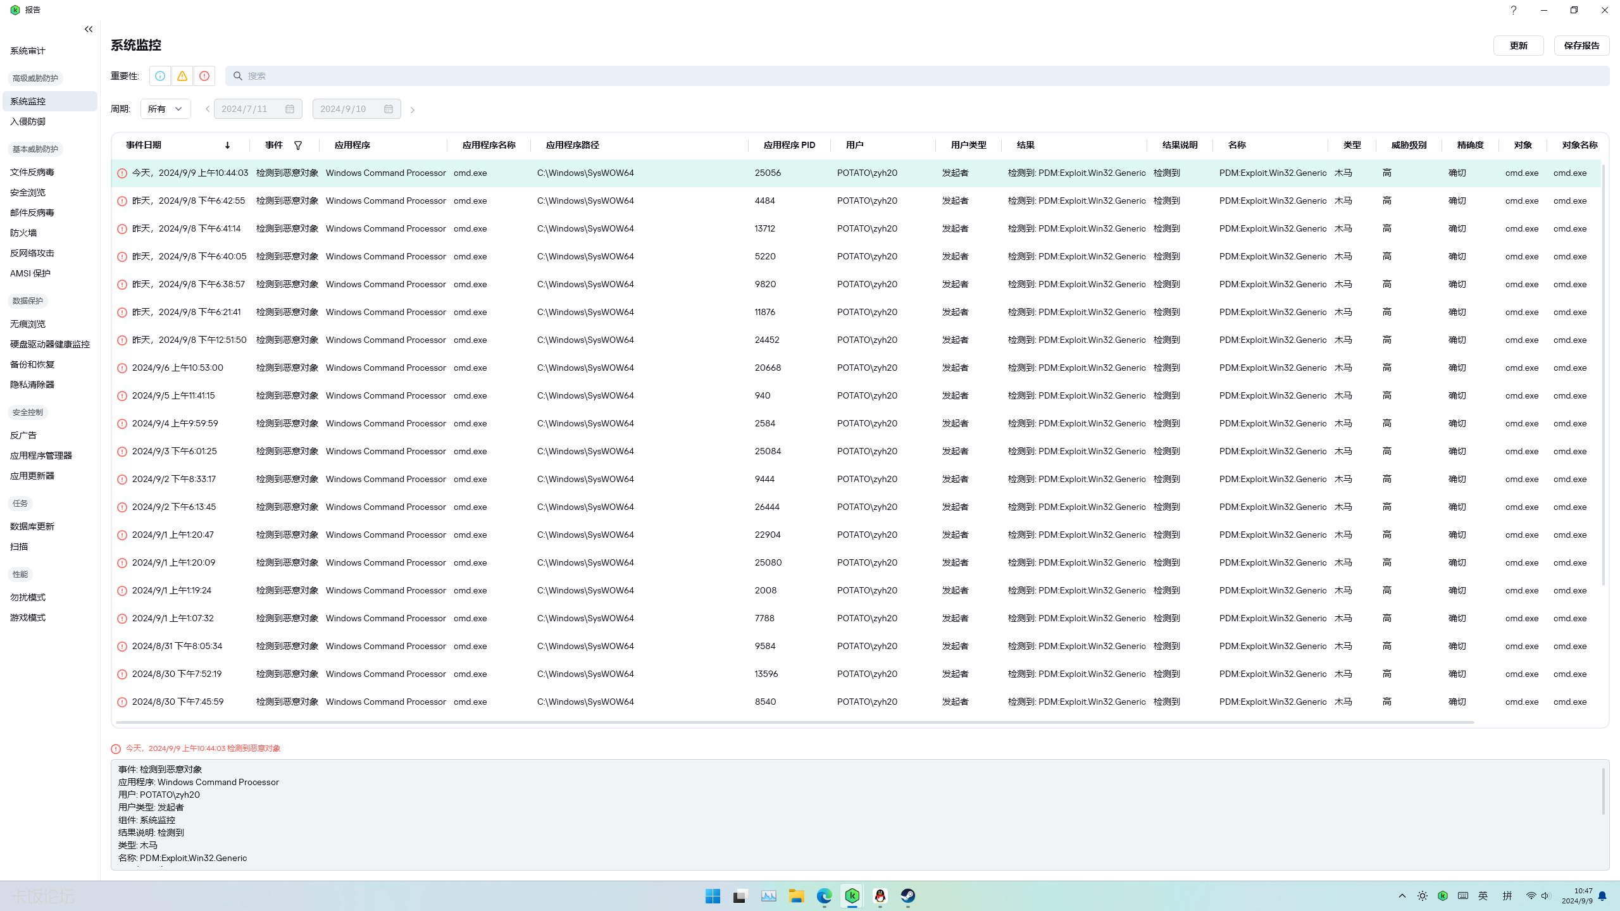Click the 更新 button

[1518, 46]
